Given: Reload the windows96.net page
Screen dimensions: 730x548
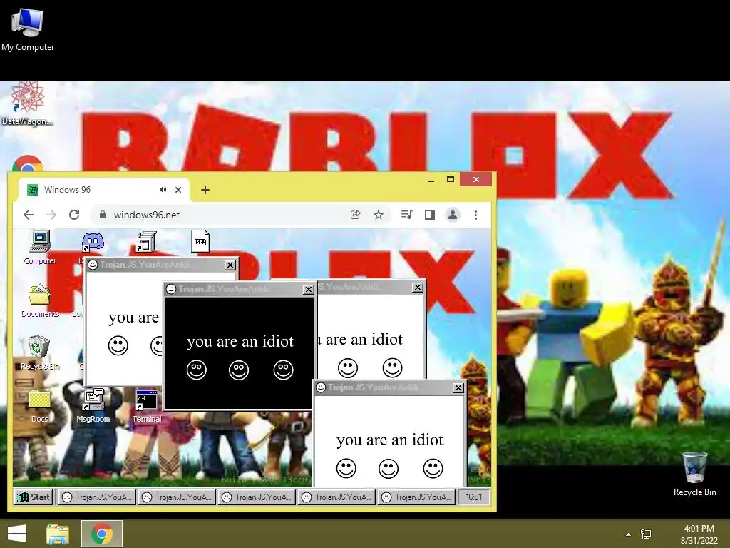Looking at the screenshot, I should 74,215.
